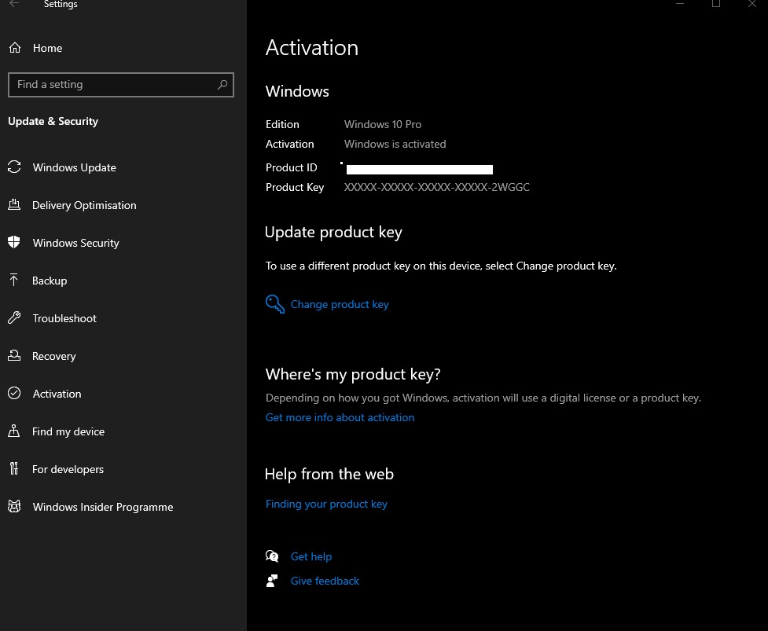
Task: Click the Recovery icon in sidebar
Action: 14,355
